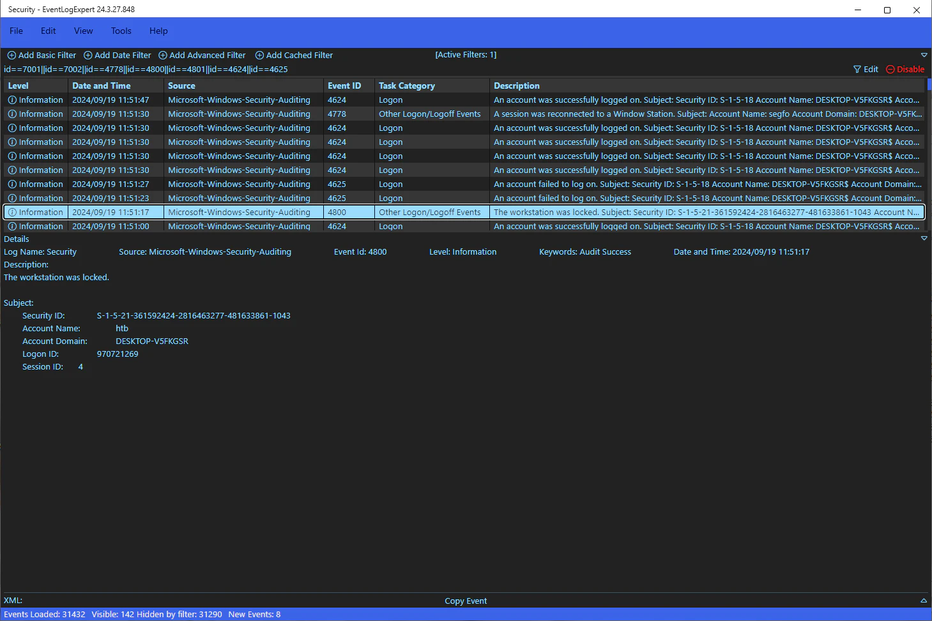Click the Copy Event button
The image size is (932, 621).
[x=466, y=601]
